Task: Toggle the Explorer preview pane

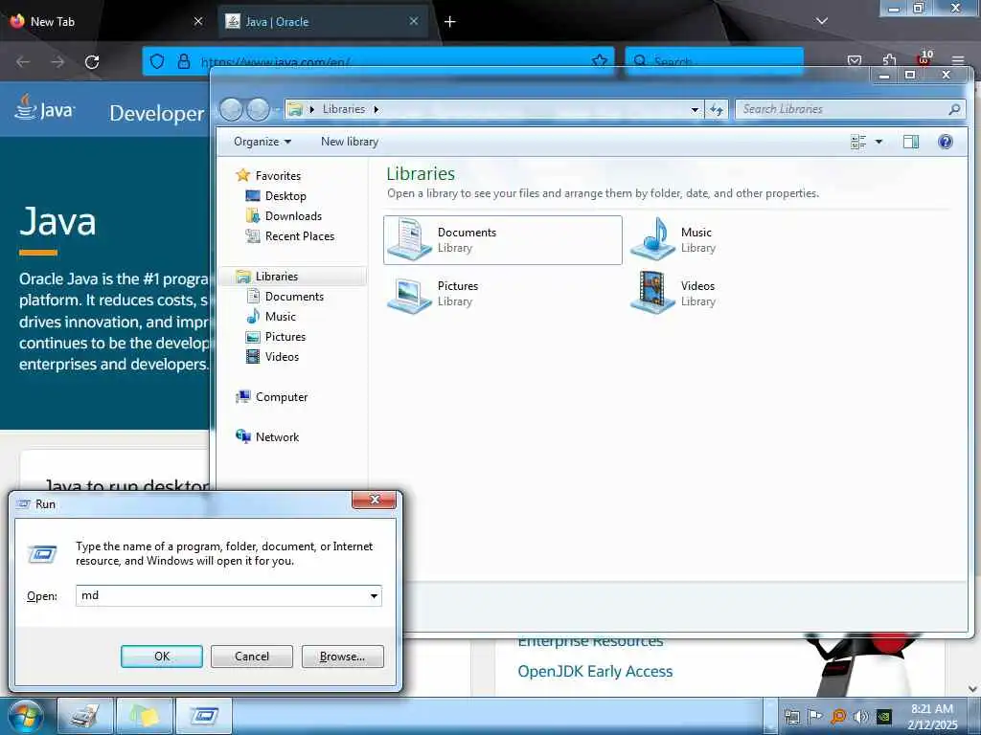Action: coord(911,142)
